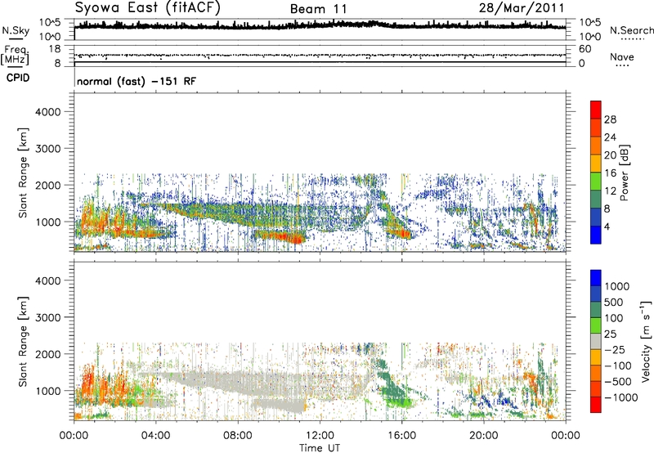Click the light green 12 dB Power colorbar segment
The image size is (654, 453).
coord(596,181)
